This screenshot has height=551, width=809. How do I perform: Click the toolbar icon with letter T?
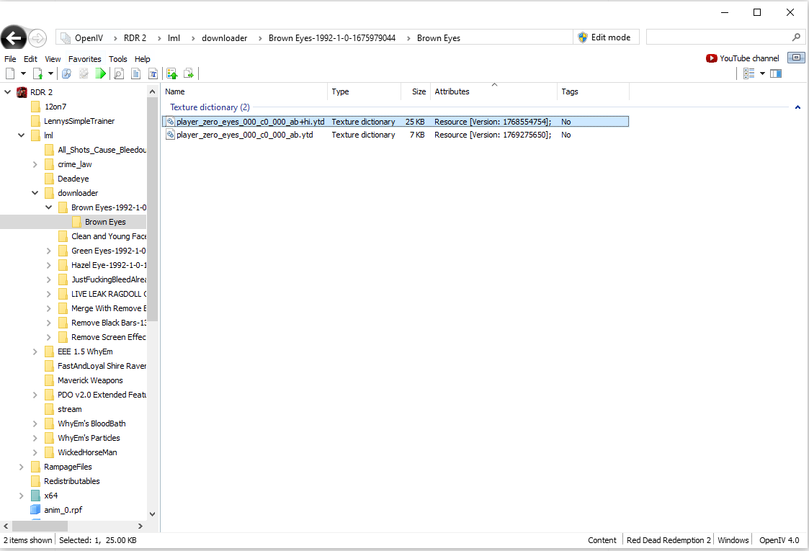pos(153,73)
